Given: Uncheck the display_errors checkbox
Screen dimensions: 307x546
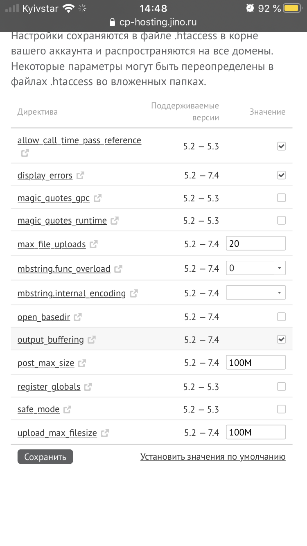Looking at the screenshot, I should [x=281, y=175].
